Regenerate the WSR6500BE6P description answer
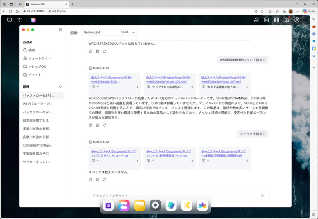 coord(105,125)
